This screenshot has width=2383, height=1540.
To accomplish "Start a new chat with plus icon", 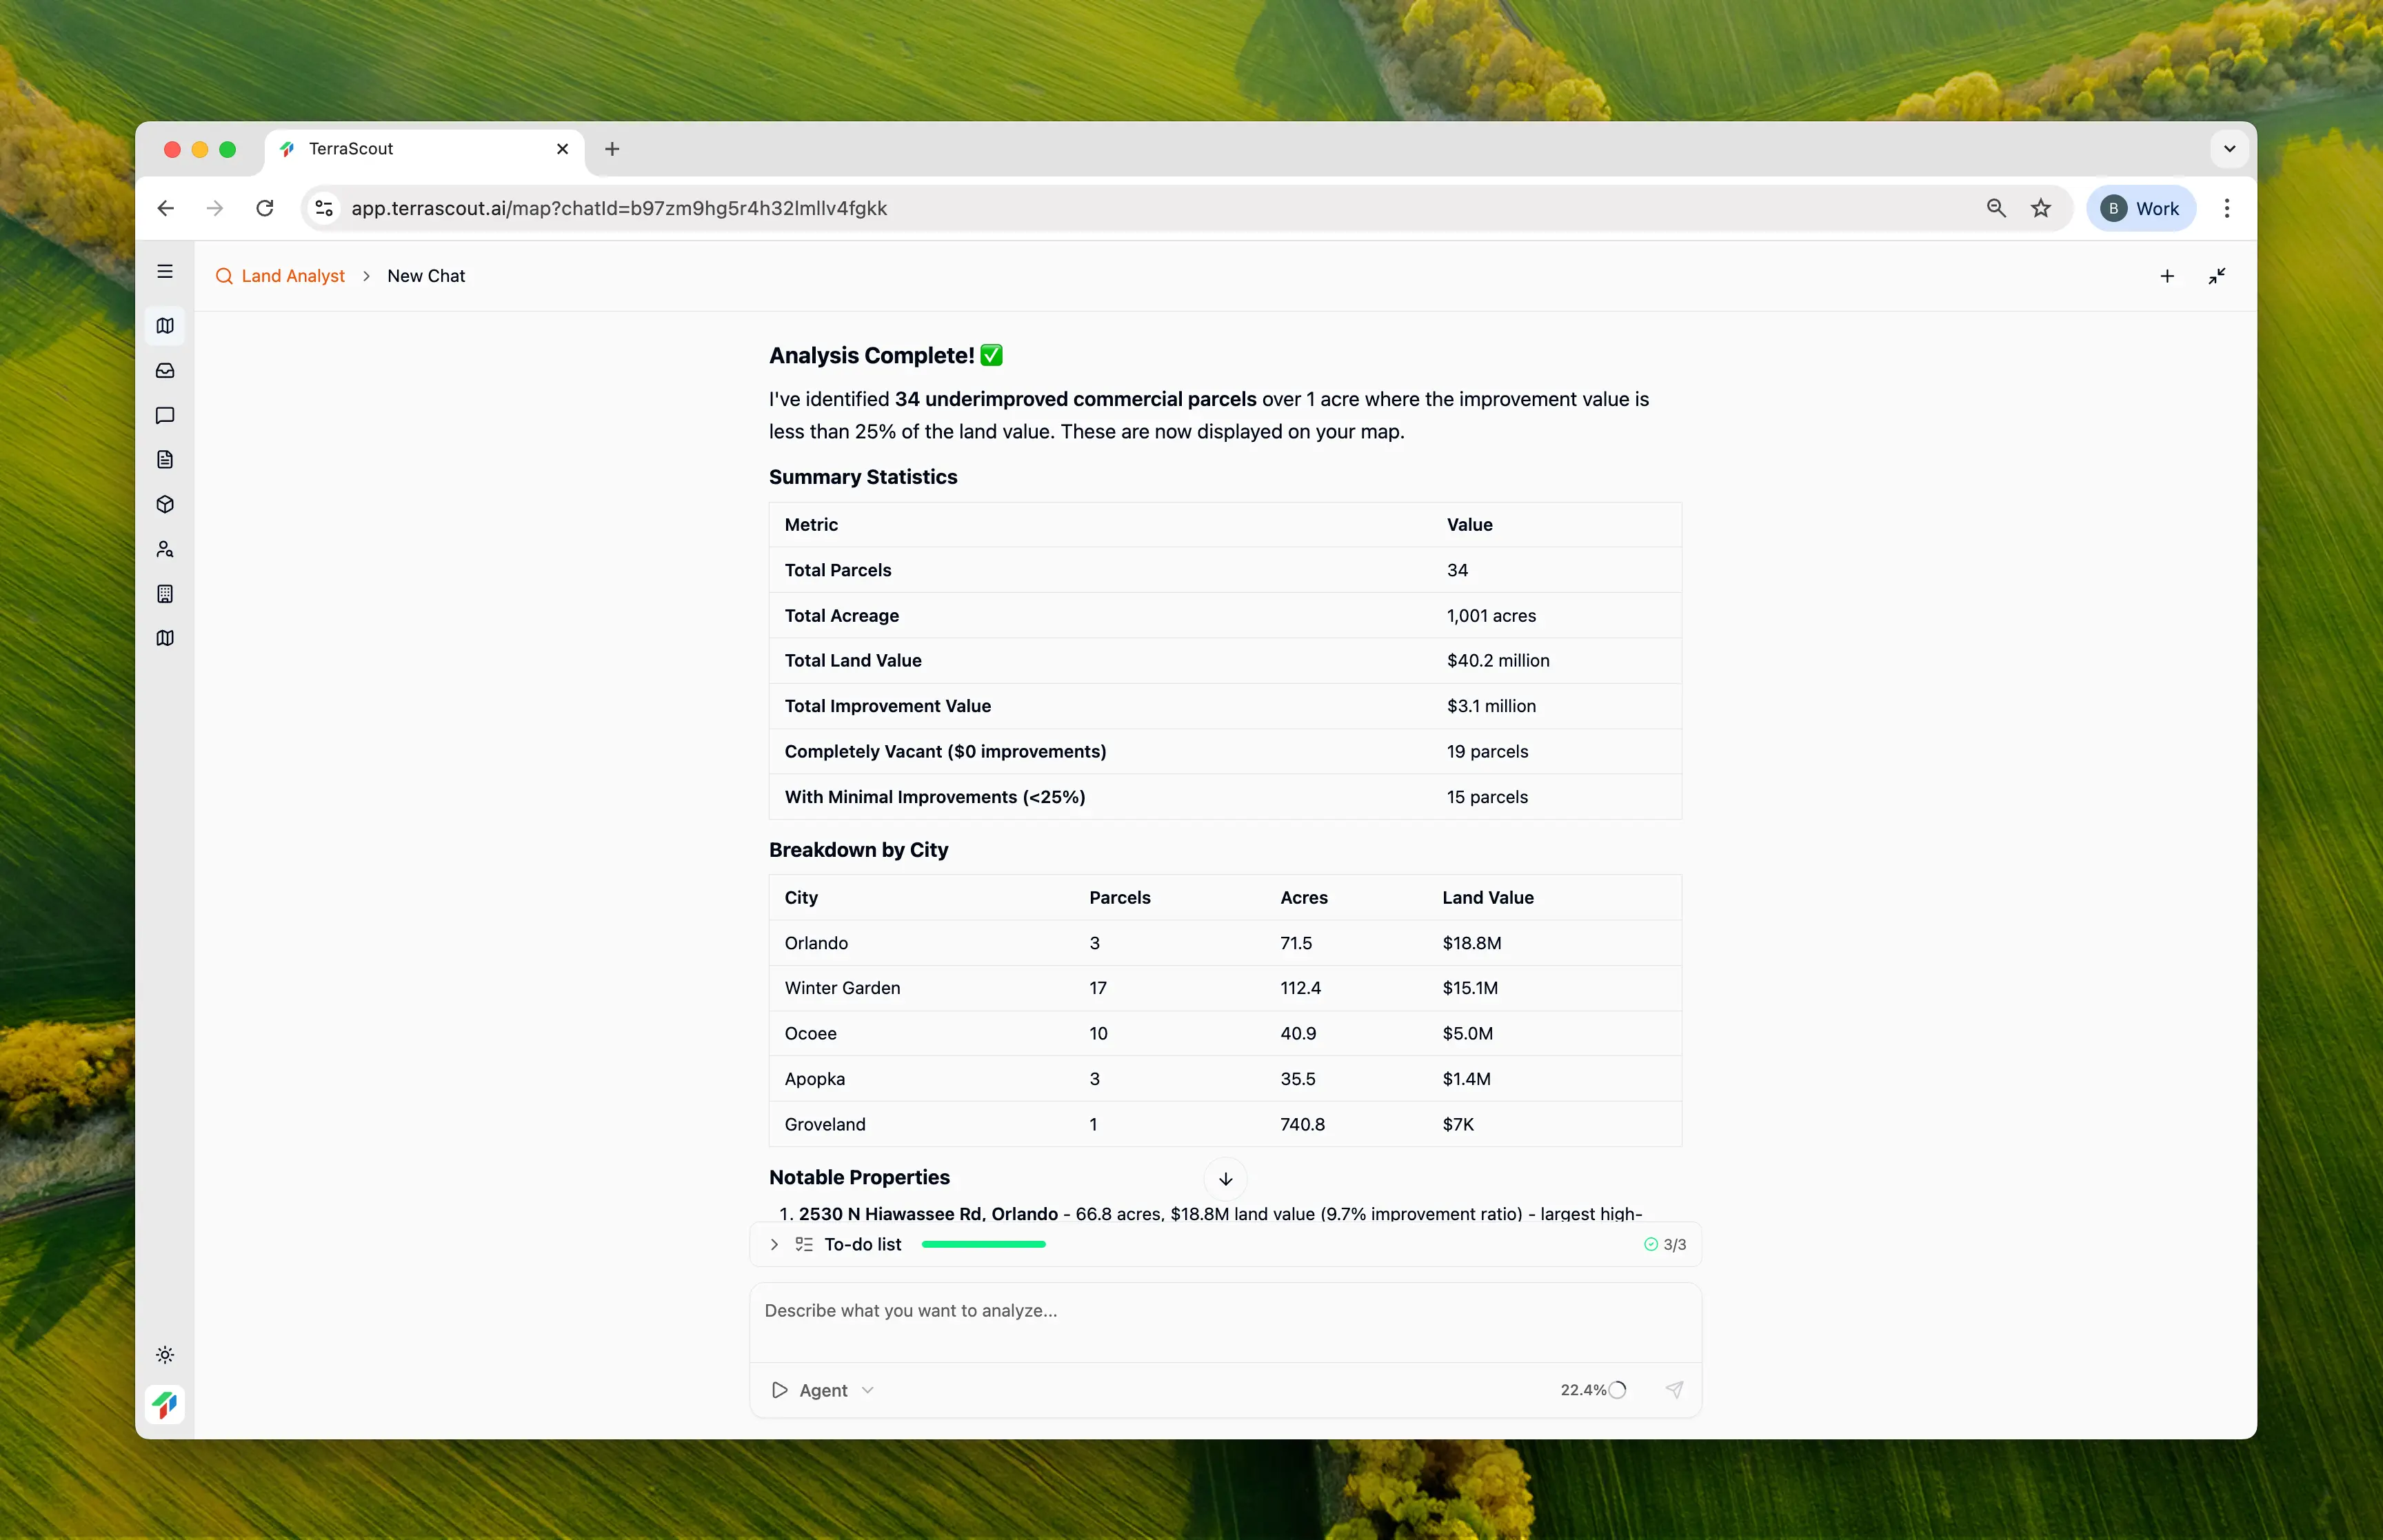I will click(x=2167, y=276).
